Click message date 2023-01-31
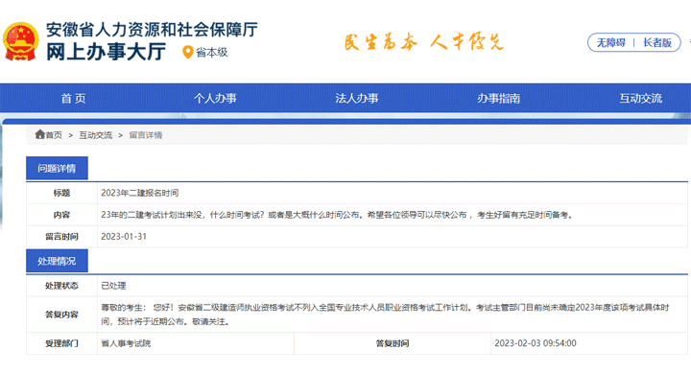This screenshot has height=374, width=691. click(x=124, y=237)
